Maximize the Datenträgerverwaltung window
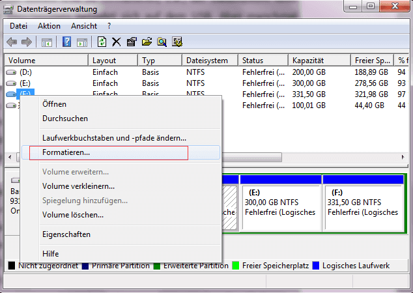The image size is (413, 293). point(371,7)
